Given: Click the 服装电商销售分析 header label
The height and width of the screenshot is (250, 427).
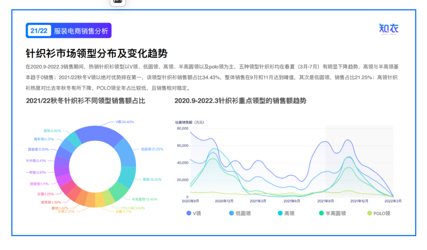Looking at the screenshot, I should pyautogui.click(x=81, y=31).
